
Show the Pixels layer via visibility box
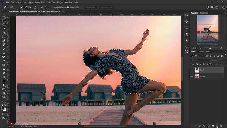click(x=192, y=70)
